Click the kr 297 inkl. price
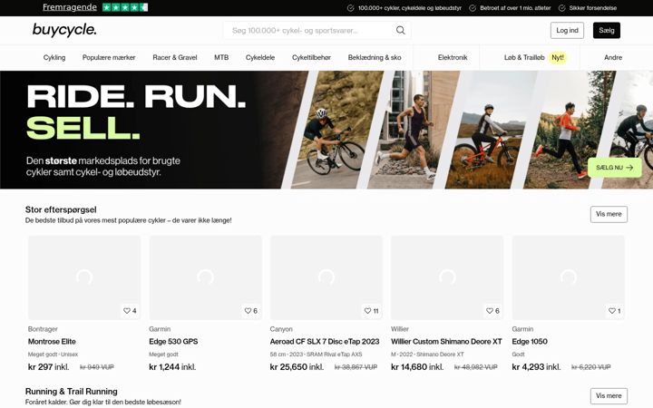The width and height of the screenshot is (653, 408). pyautogui.click(x=48, y=367)
